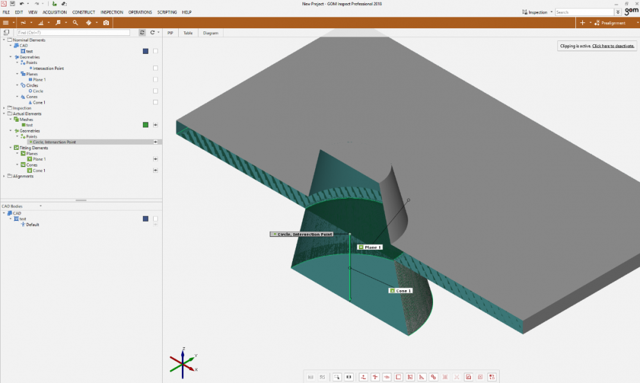Take a snapshot with the camera icon

click(x=106, y=23)
